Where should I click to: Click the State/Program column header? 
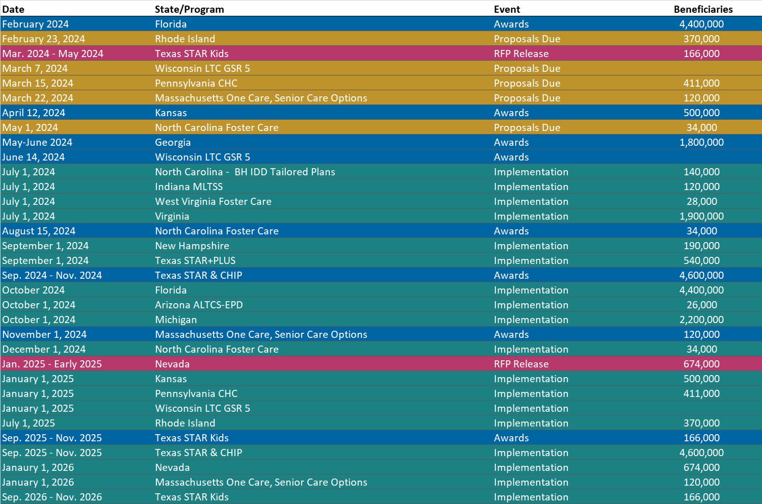tap(189, 9)
